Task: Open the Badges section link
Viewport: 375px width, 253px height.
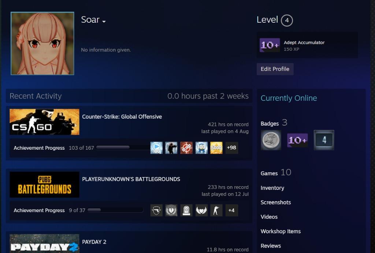Action: [x=270, y=123]
